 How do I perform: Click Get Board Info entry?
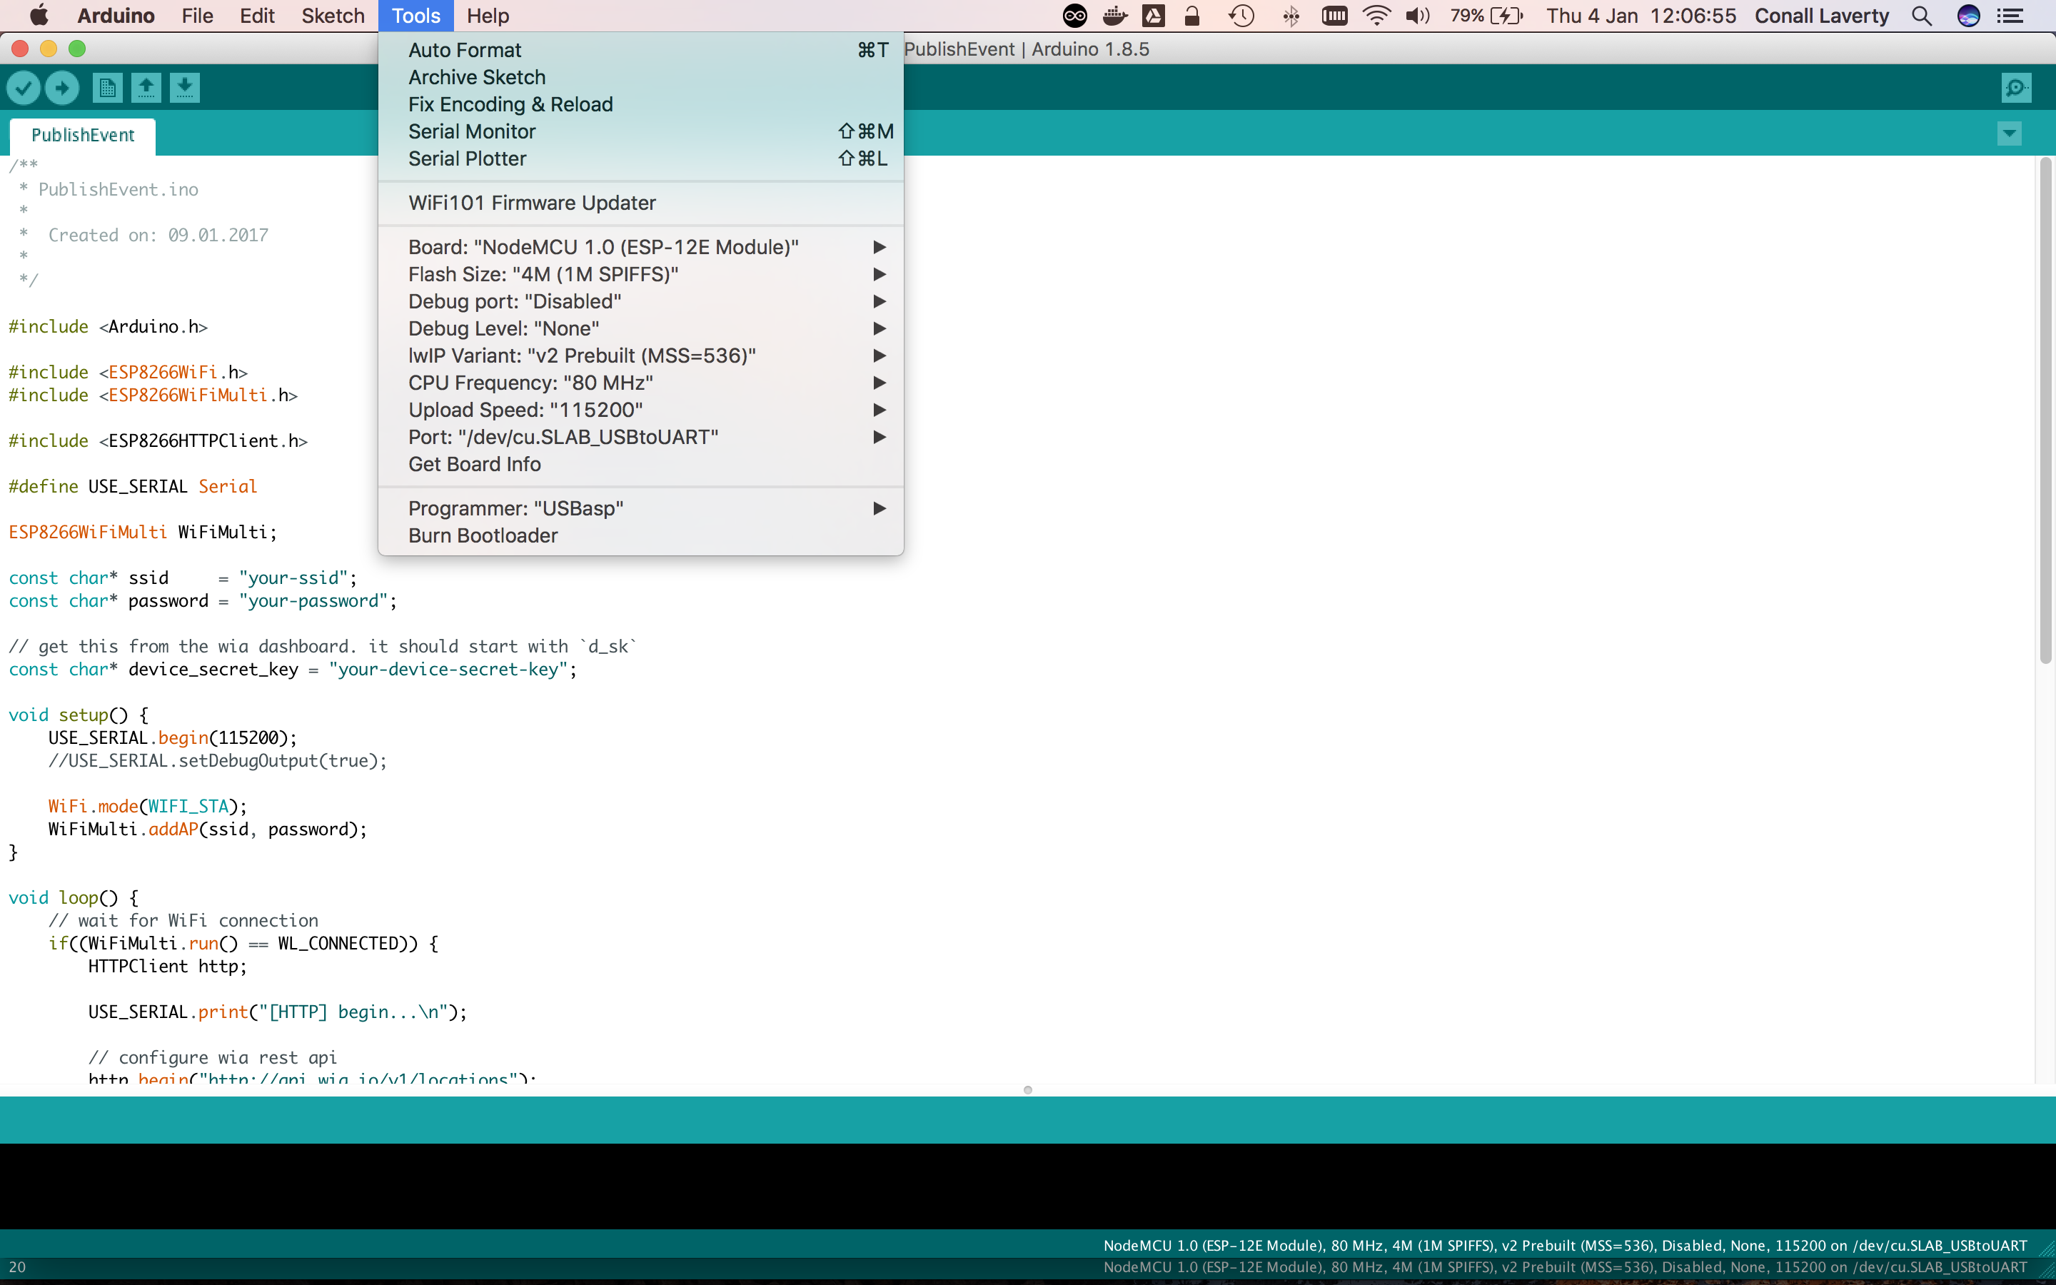[x=474, y=464]
